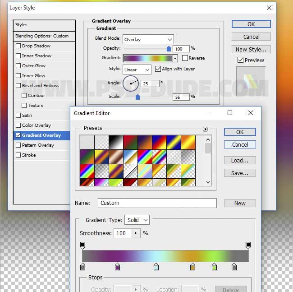This screenshot has height=292, width=293.
Task: Open the Blend Mode dropdown
Action: [x=148, y=39]
